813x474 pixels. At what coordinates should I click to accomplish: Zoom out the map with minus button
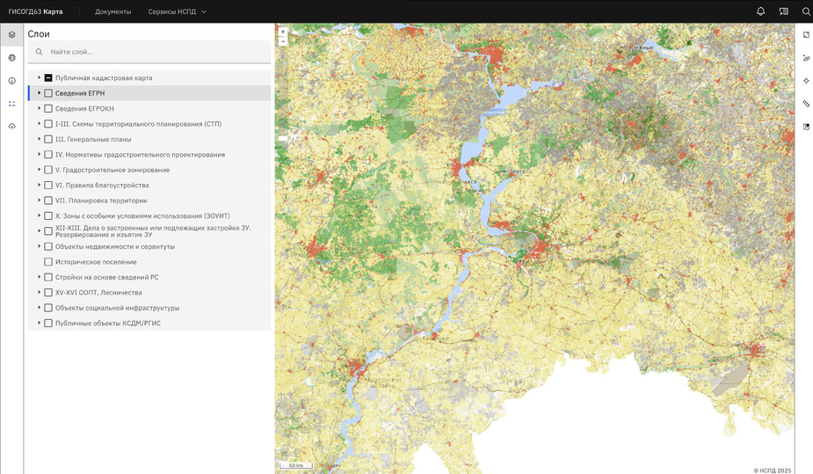[283, 41]
